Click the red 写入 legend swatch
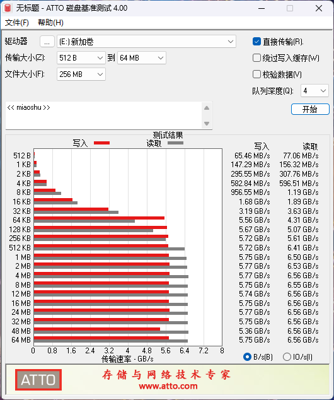 tap(101, 143)
